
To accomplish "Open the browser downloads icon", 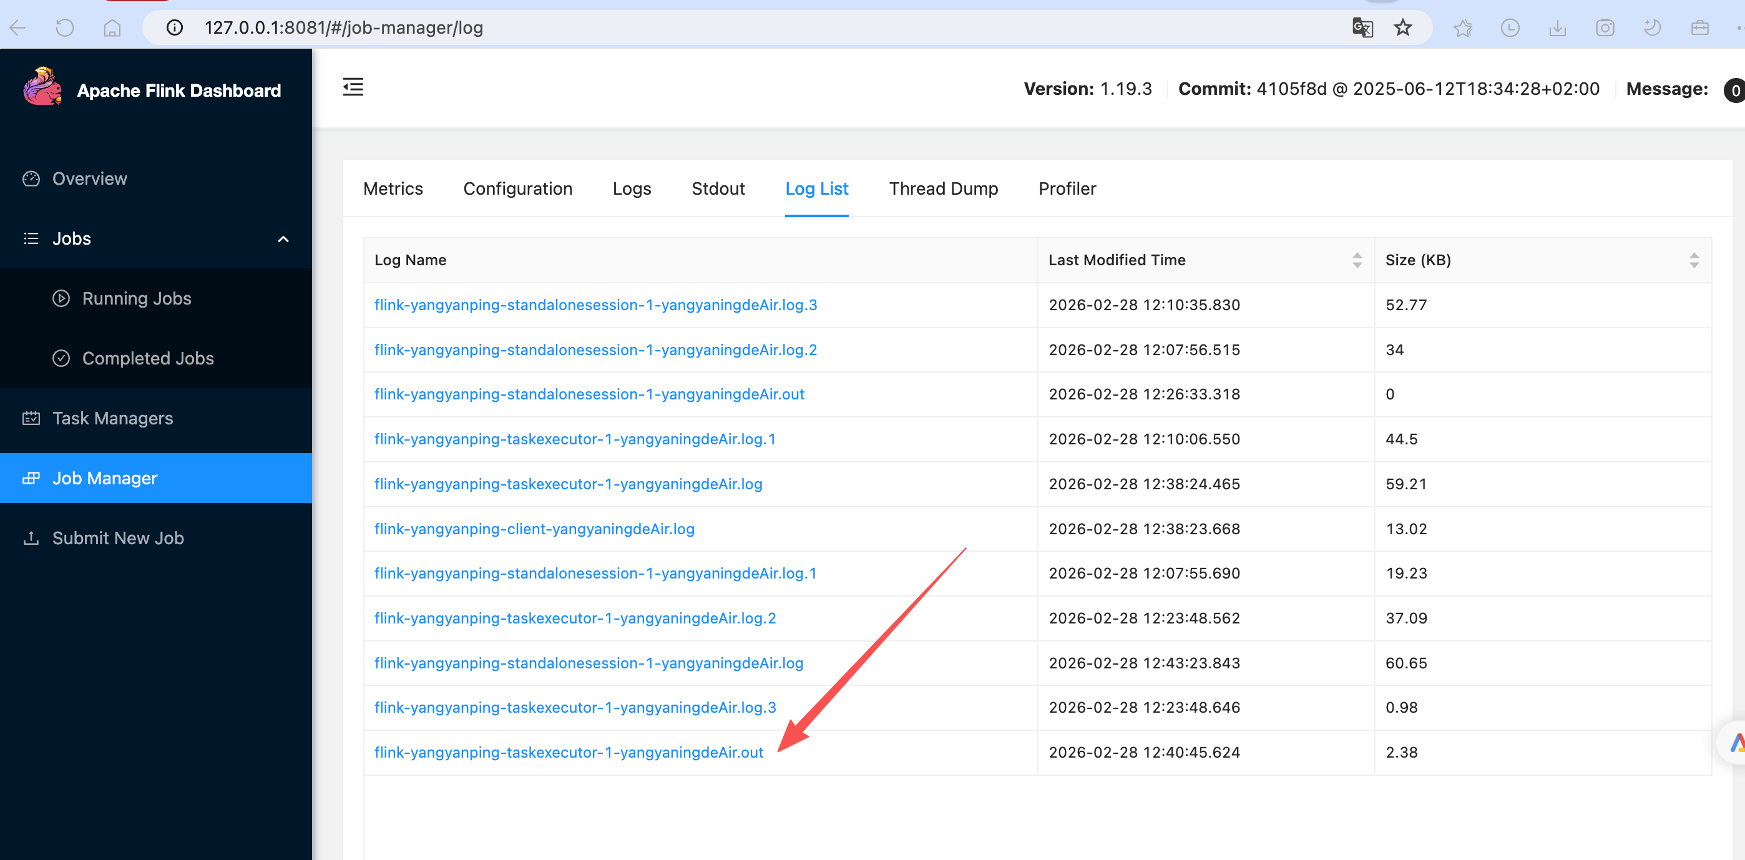I will pos(1557,27).
